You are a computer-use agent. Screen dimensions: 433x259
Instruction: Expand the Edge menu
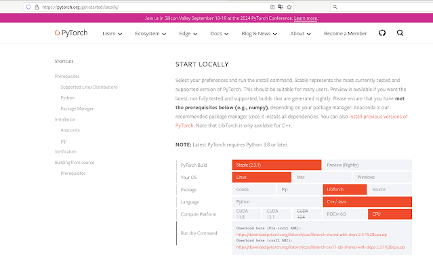pyautogui.click(x=188, y=33)
